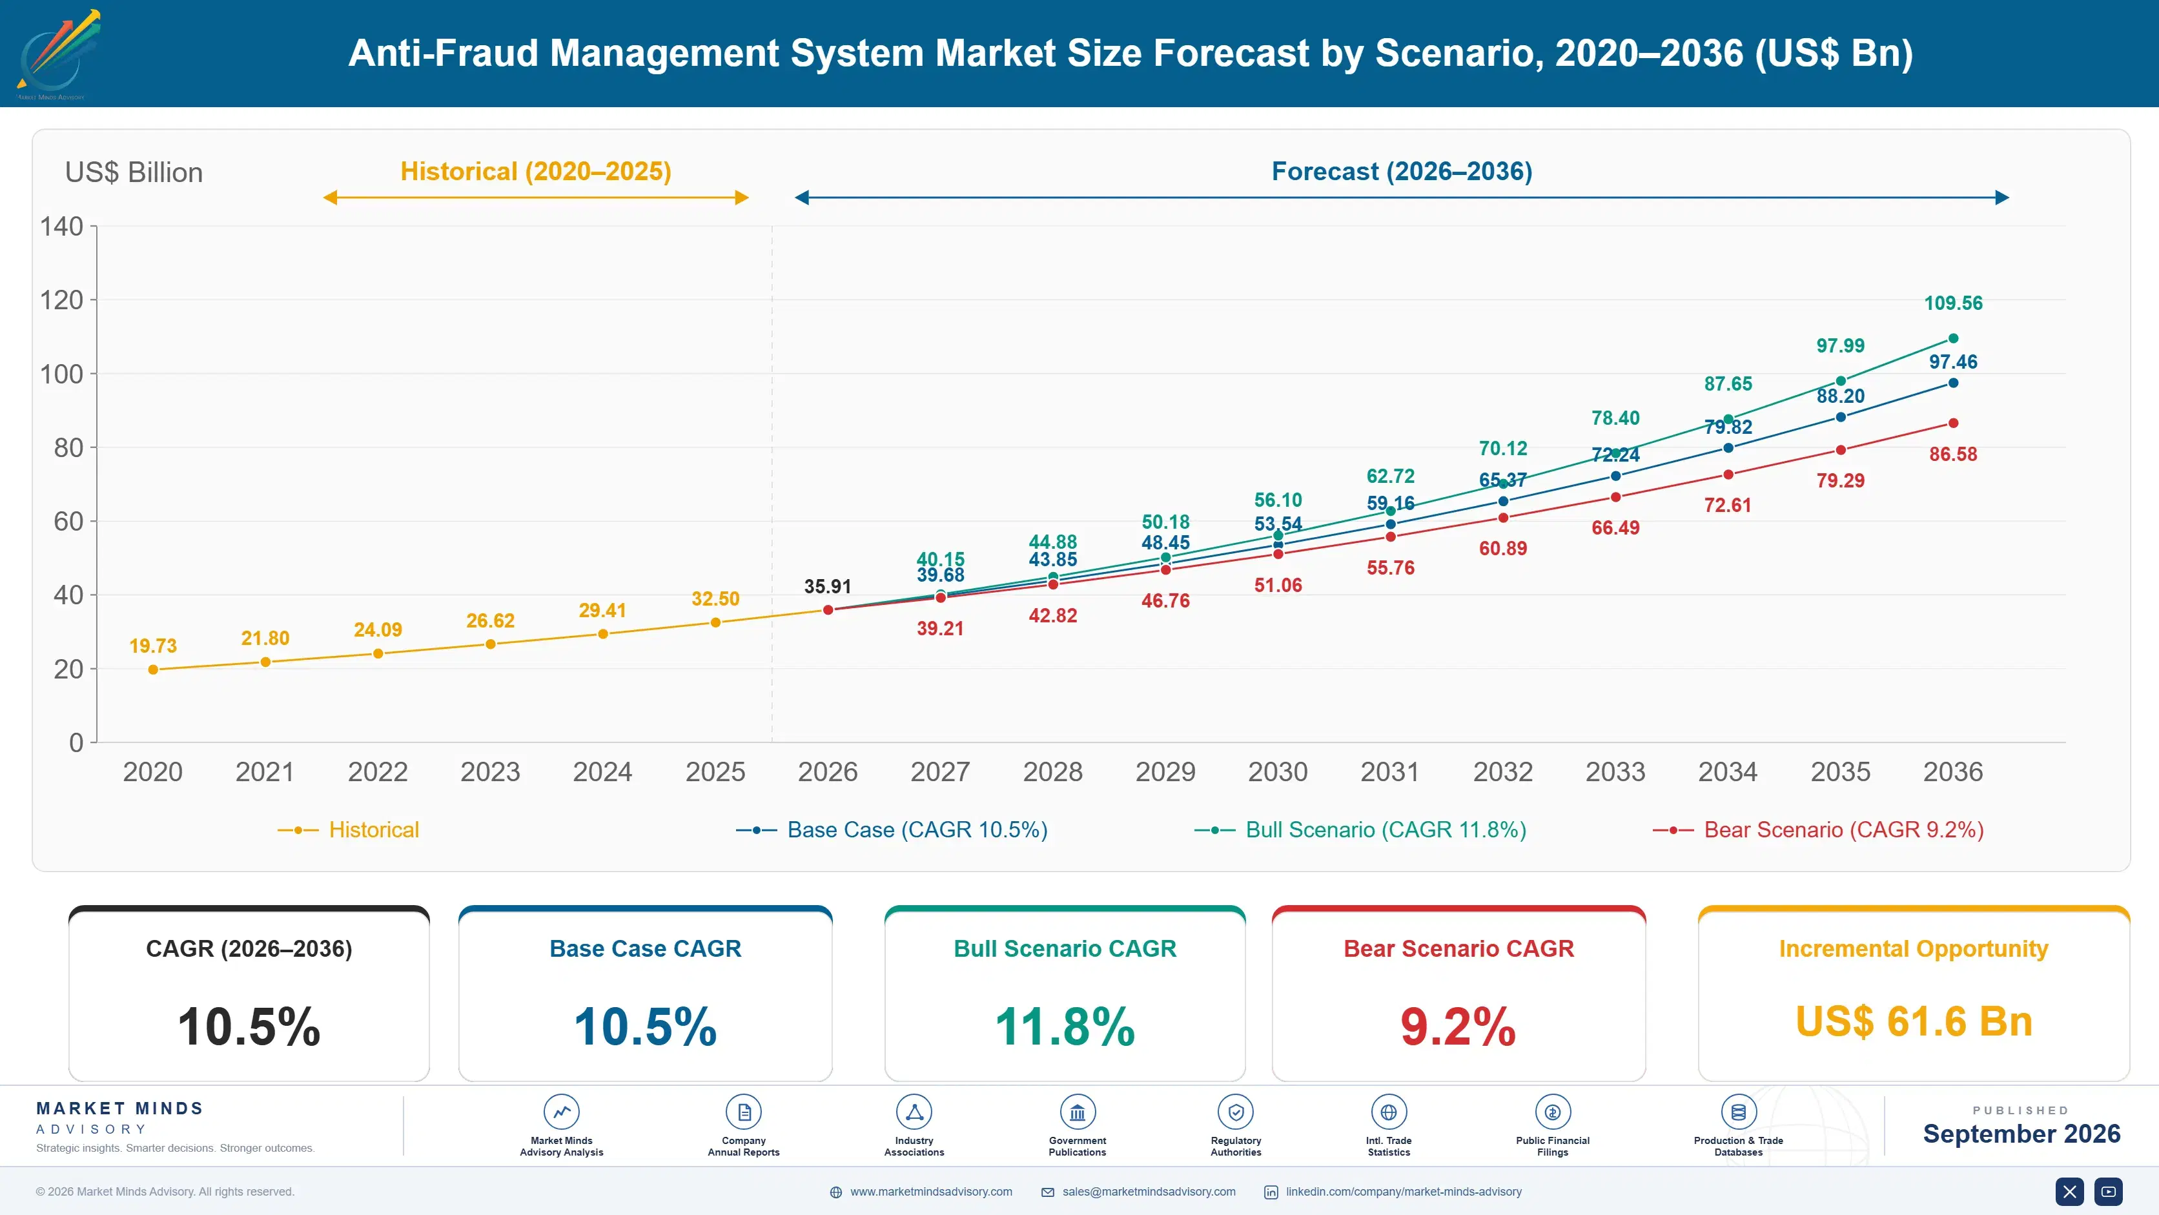2159x1215 pixels.
Task: Click the 2023 x-axis year label
Action: tap(490, 771)
